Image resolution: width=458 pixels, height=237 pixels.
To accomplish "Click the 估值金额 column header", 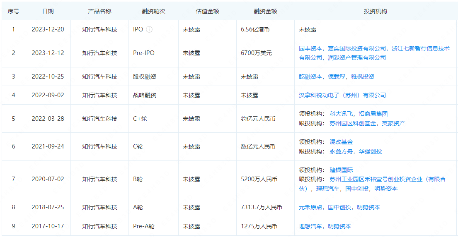I will [207, 11].
